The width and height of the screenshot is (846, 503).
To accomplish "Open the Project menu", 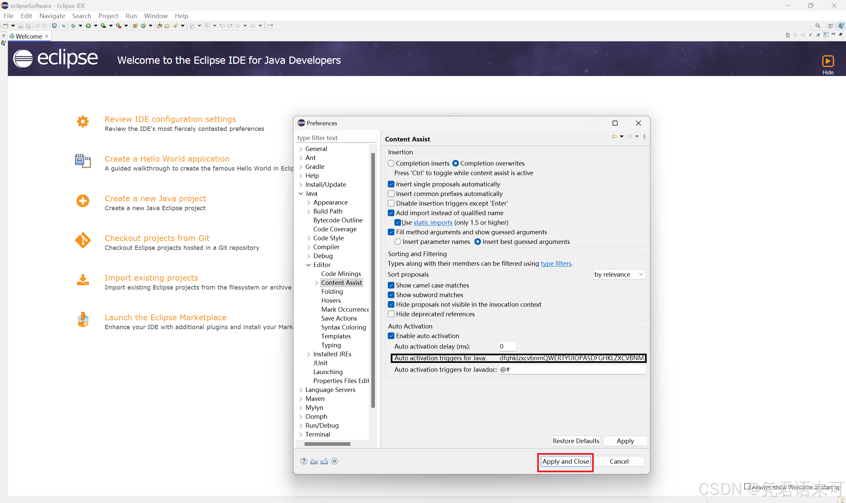I will pos(108,16).
